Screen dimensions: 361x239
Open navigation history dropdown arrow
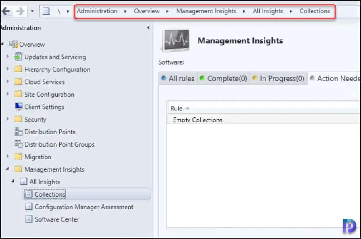click(32, 11)
